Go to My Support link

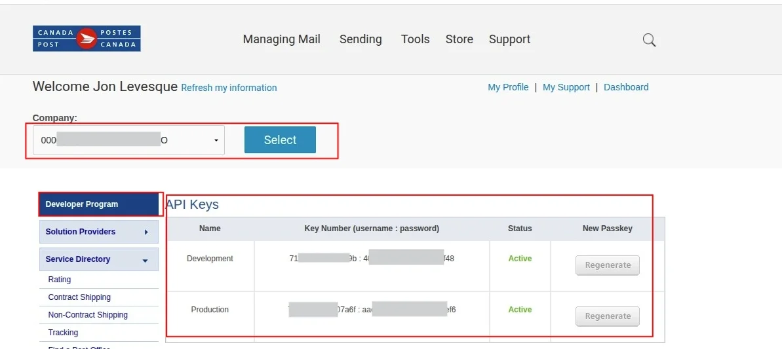[x=566, y=87]
